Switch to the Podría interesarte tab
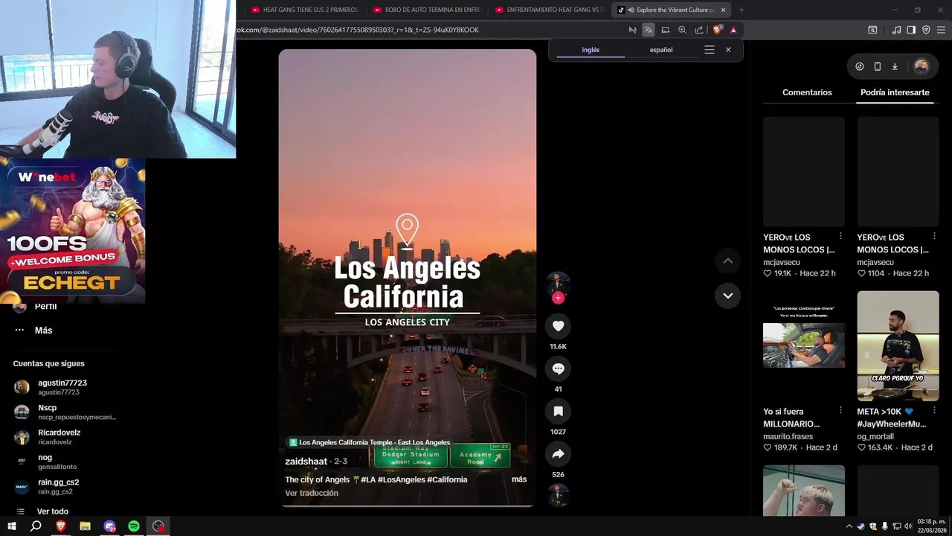952x536 pixels. (895, 92)
